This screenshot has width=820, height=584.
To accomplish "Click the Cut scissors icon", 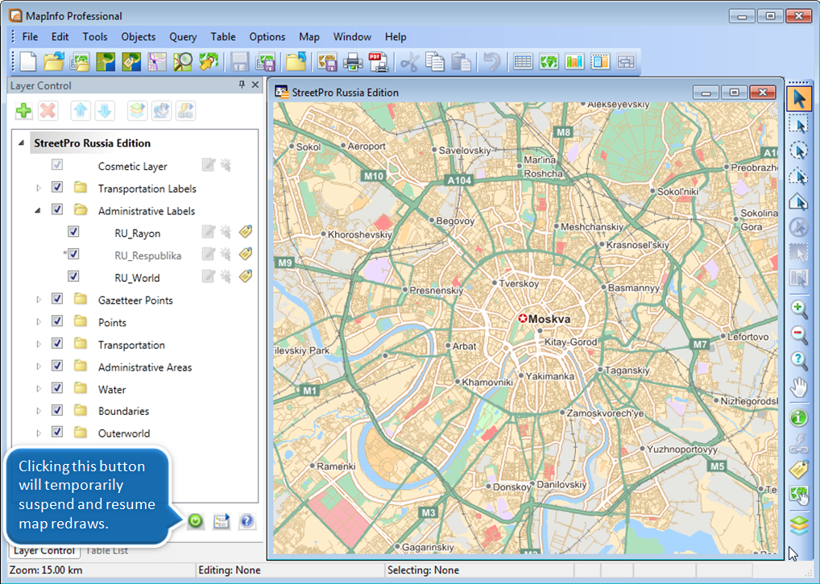I will 409,62.
